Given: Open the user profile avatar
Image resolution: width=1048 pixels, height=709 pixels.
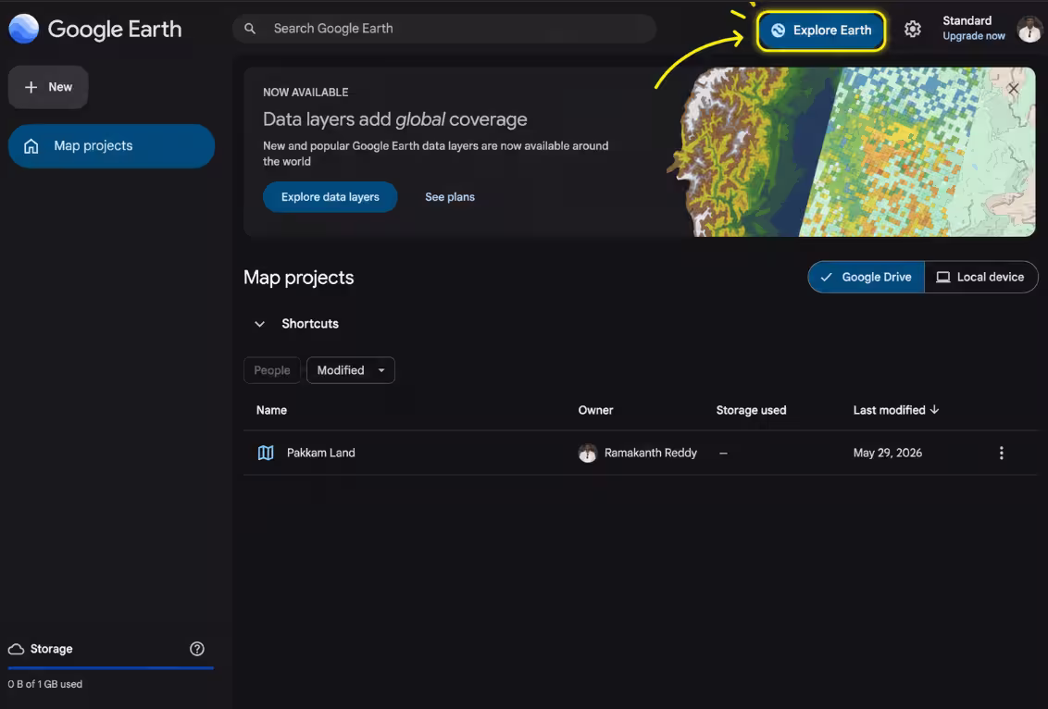Looking at the screenshot, I should [1030, 29].
